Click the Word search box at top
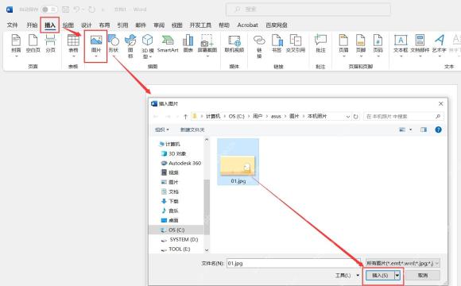461x286 pixels. click(x=308, y=10)
